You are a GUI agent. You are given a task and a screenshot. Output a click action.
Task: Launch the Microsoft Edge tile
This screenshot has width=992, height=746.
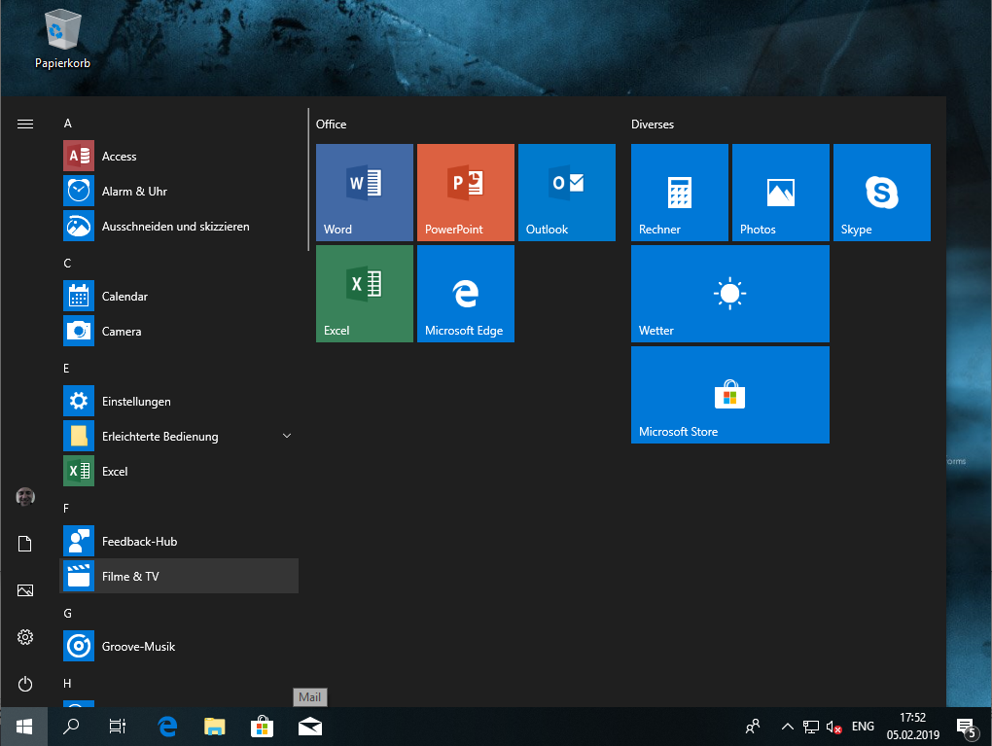pyautogui.click(x=466, y=294)
